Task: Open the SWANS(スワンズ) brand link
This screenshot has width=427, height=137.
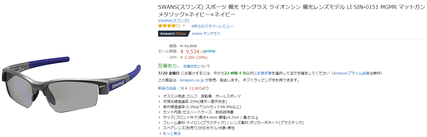Action: (x=173, y=21)
